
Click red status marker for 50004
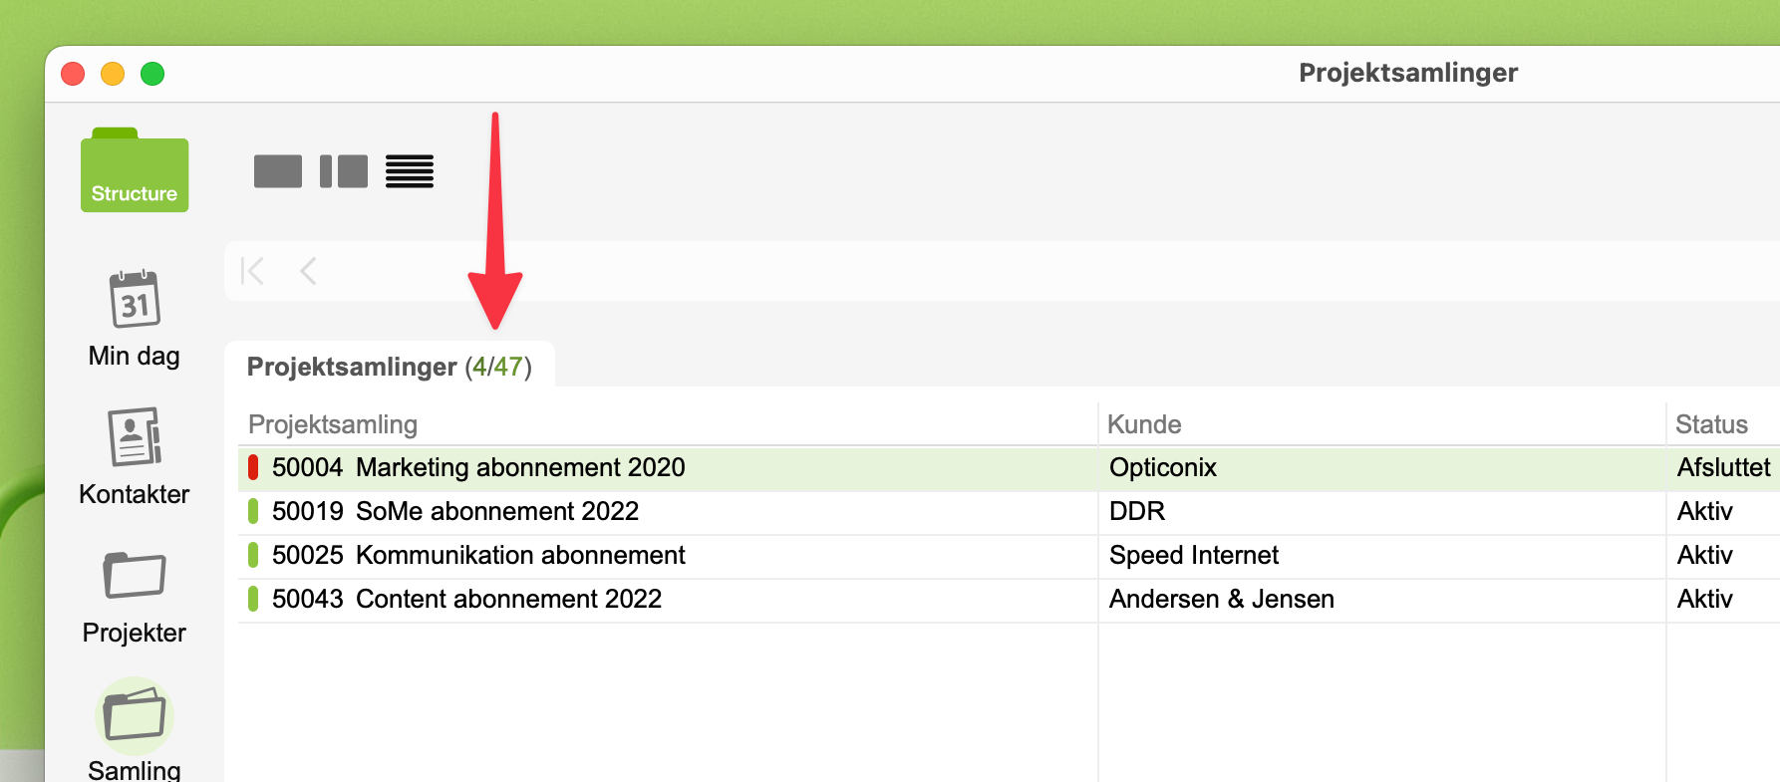pos(253,468)
